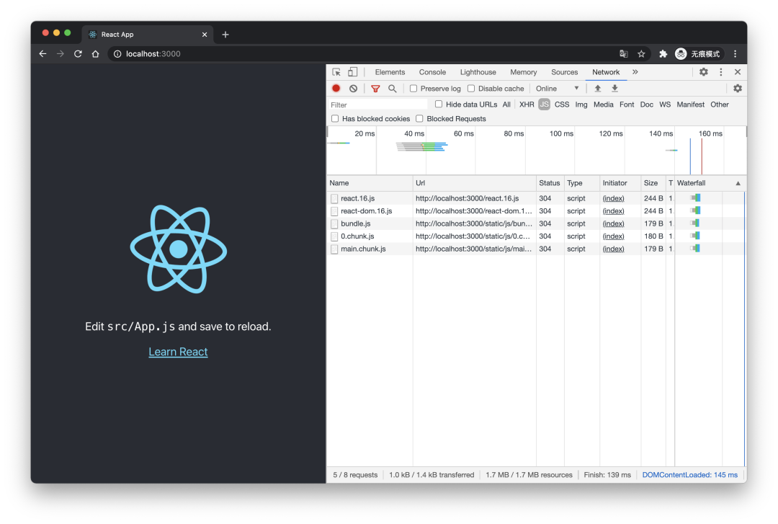This screenshot has height=524, width=778.
Task: Switch to the Elements tab
Action: point(390,72)
